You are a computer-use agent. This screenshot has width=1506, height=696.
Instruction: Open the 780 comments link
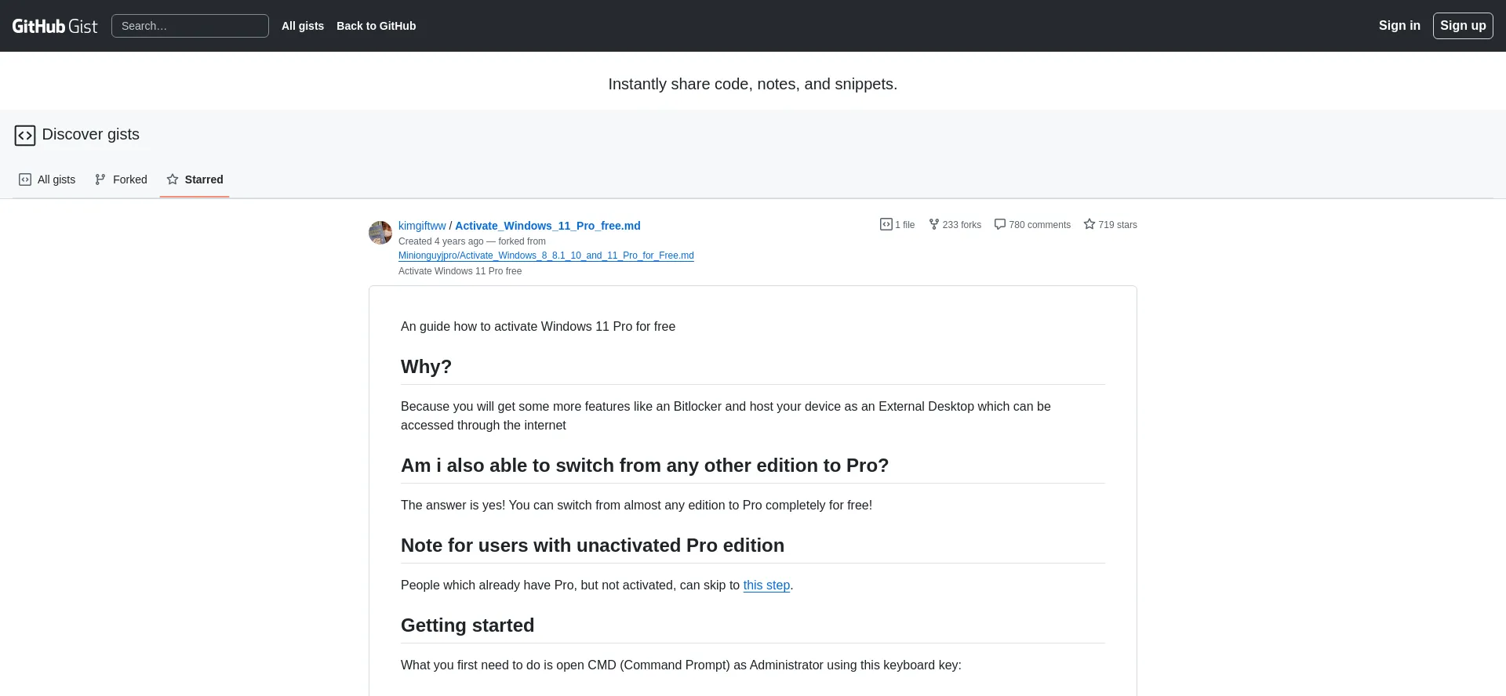coord(1032,224)
